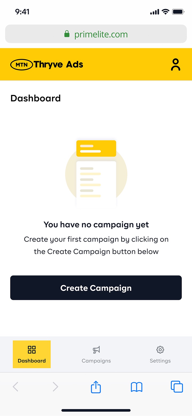
Task: Select the Dashboard grid icon
Action: [32, 350]
